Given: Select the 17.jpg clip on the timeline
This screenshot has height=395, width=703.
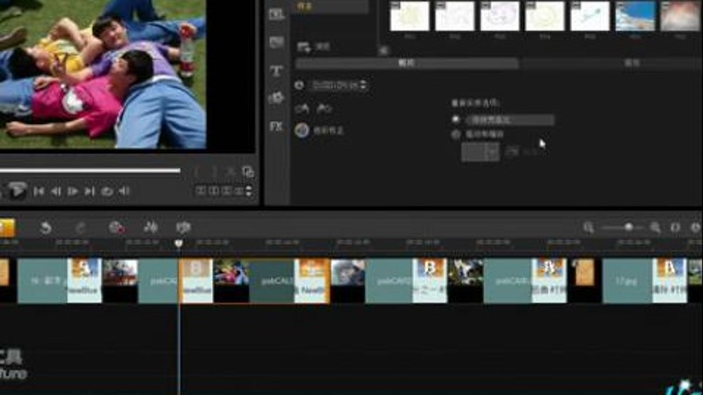Looking at the screenshot, I should click(x=625, y=278).
